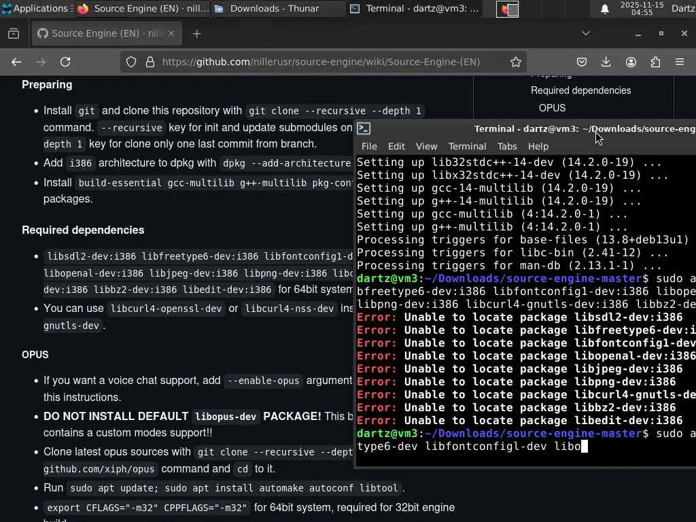Click the git clone --recursive --depth 1 code
Viewport: 696px width, 522px height.
pos(334,111)
